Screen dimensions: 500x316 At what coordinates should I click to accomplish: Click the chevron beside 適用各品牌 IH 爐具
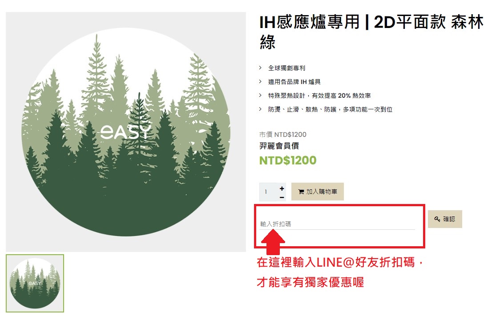pyautogui.click(x=261, y=81)
